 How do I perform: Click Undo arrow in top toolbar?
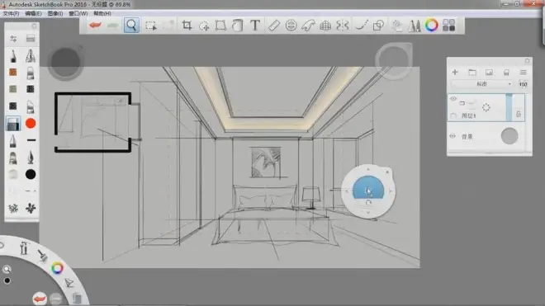click(95, 26)
